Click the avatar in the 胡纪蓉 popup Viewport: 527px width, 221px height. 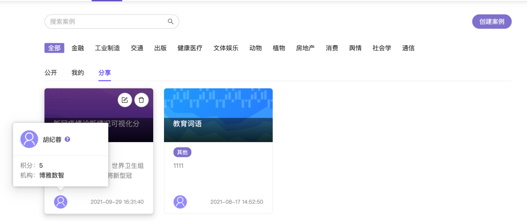pos(29,139)
